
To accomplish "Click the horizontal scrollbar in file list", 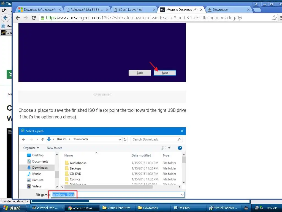I will click(x=108, y=187).
